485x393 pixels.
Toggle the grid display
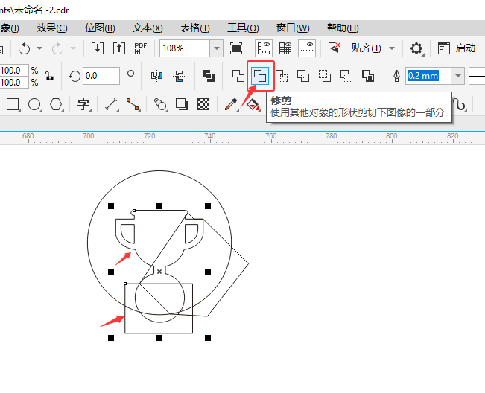click(x=285, y=48)
